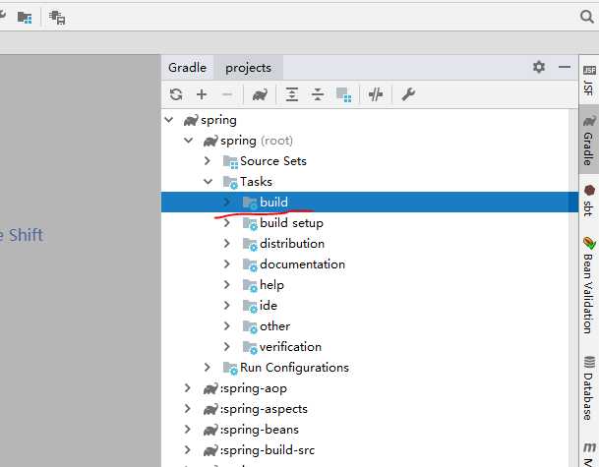The image size is (599, 467).
Task: Hide the Gradle panel using the minus icon
Action: pyautogui.click(x=565, y=67)
